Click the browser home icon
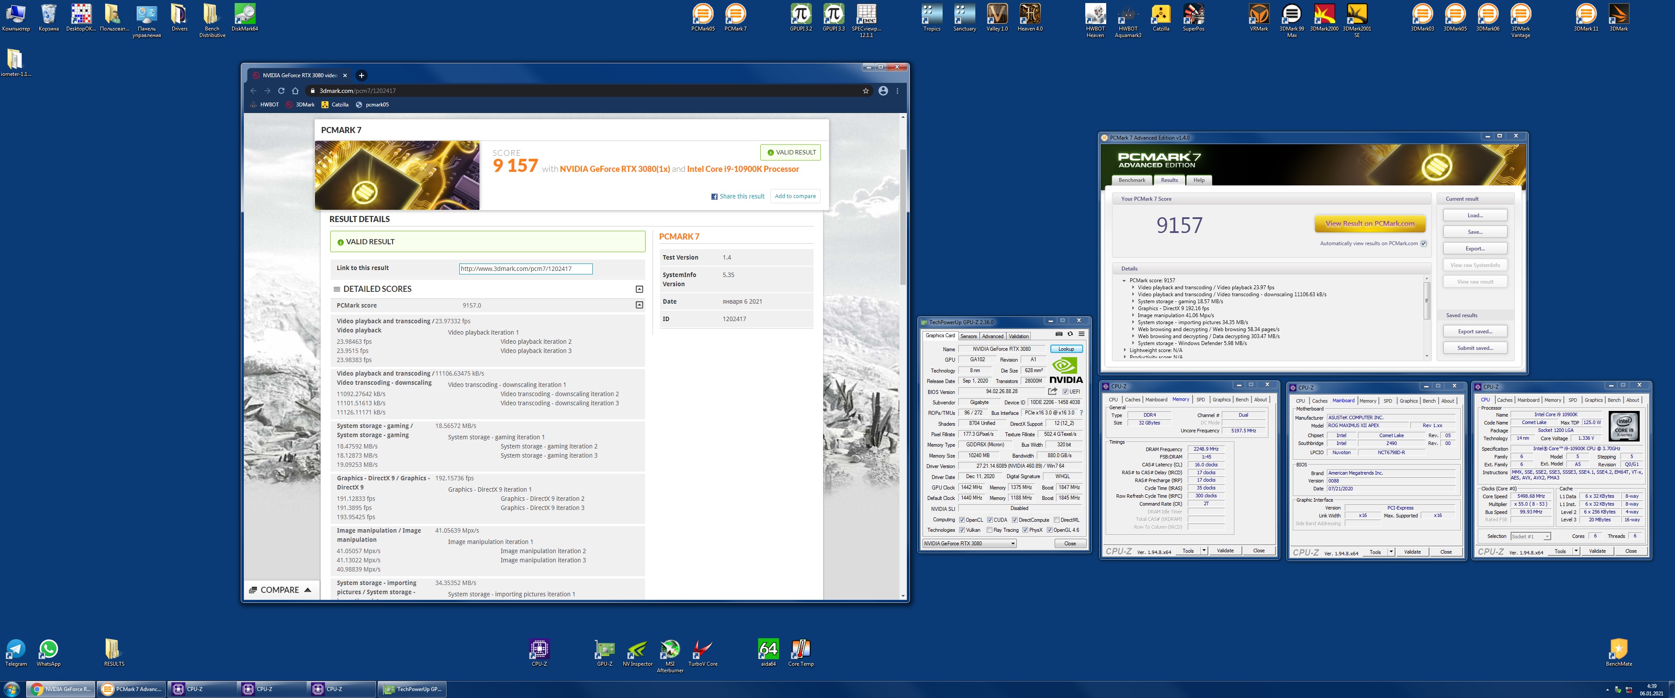Viewport: 1675px width, 698px height. coord(295,90)
